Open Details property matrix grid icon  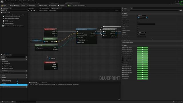(180, 11)
